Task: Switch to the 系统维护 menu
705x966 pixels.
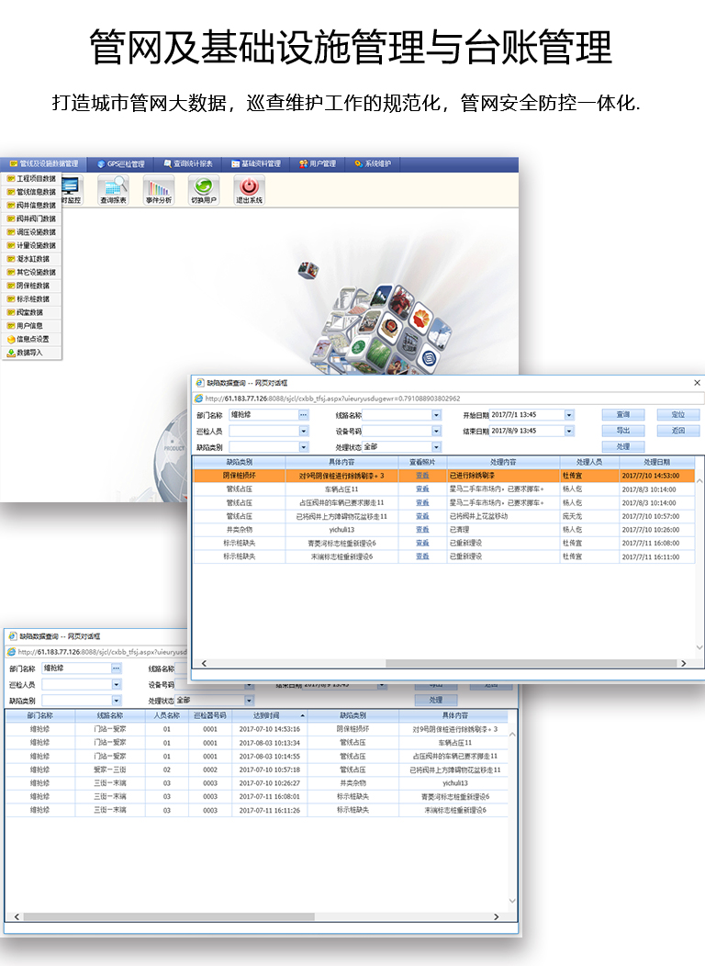Action: 373,164
